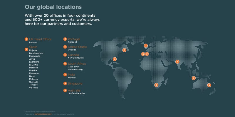235x117 pixels.
Task: Click map marker 9 on Australia's east coast
Action: (x=209, y=85)
